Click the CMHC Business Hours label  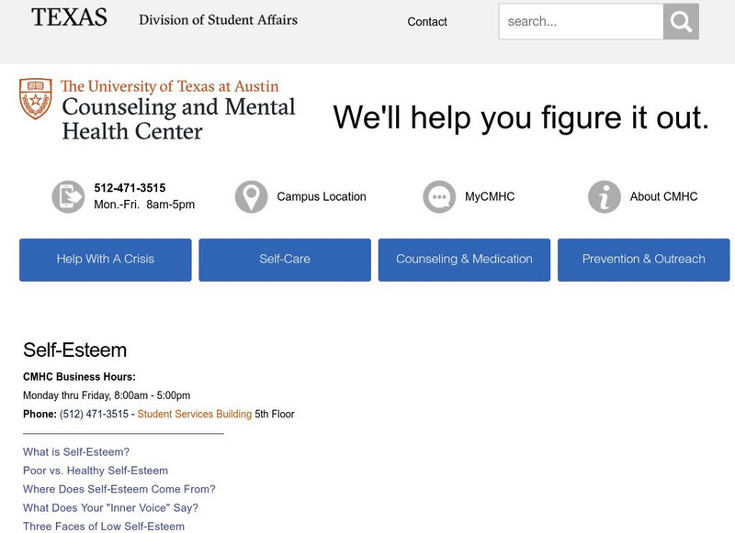coord(79,377)
